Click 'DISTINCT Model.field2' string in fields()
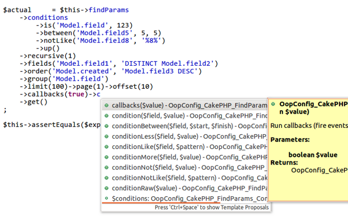The image size is (348, 217). (168, 63)
